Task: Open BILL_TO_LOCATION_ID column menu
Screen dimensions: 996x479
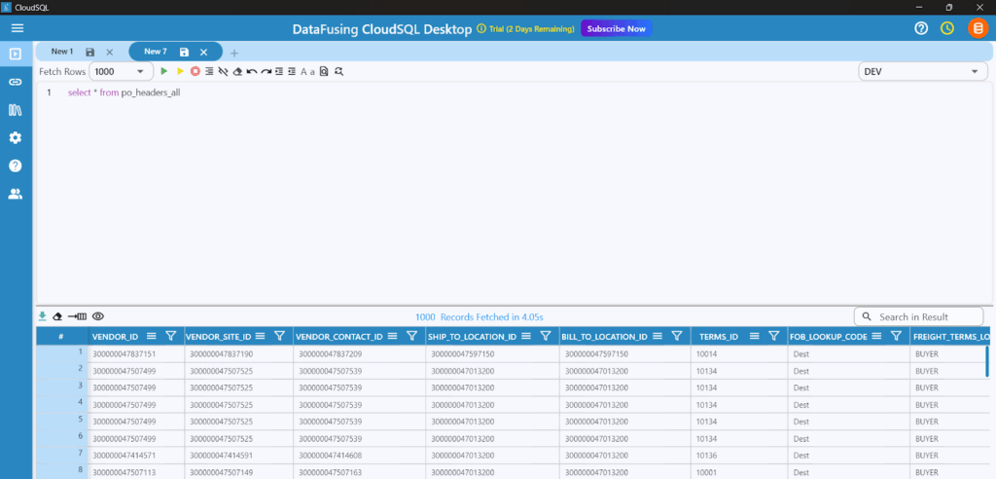Action: 658,336
